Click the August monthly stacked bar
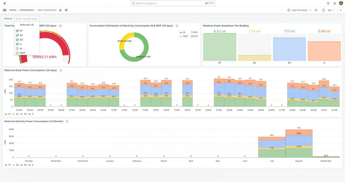 [x=299, y=143]
